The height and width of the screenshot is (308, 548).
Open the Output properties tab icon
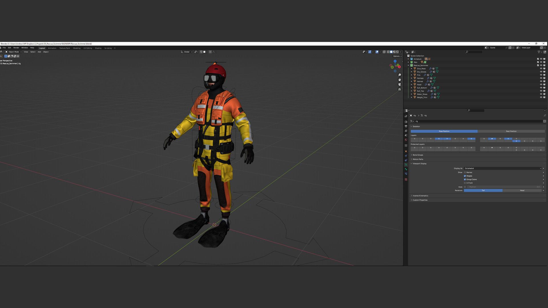(406, 126)
